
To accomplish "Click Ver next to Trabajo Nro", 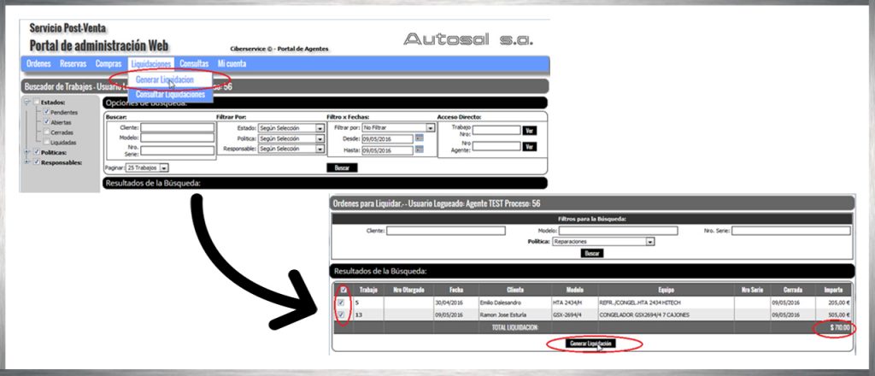I will pos(530,131).
